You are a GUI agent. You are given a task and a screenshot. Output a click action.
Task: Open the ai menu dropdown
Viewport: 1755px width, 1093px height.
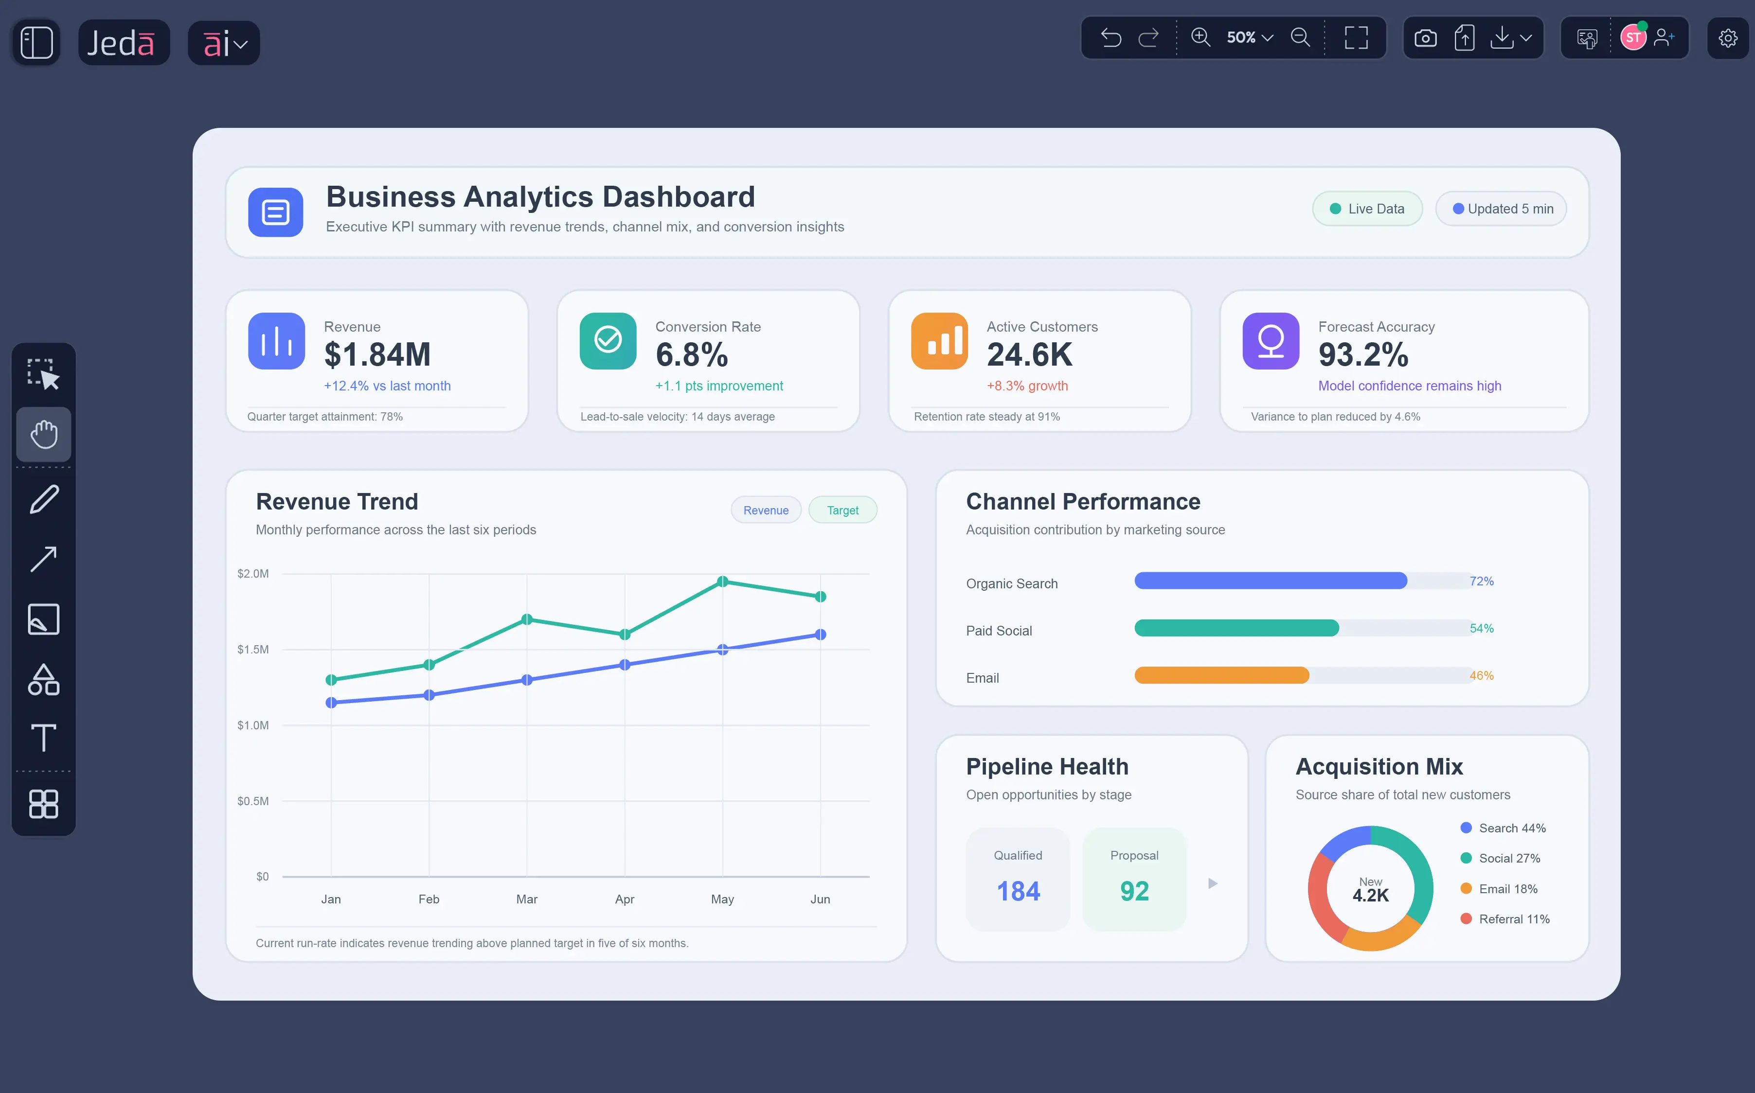click(223, 43)
